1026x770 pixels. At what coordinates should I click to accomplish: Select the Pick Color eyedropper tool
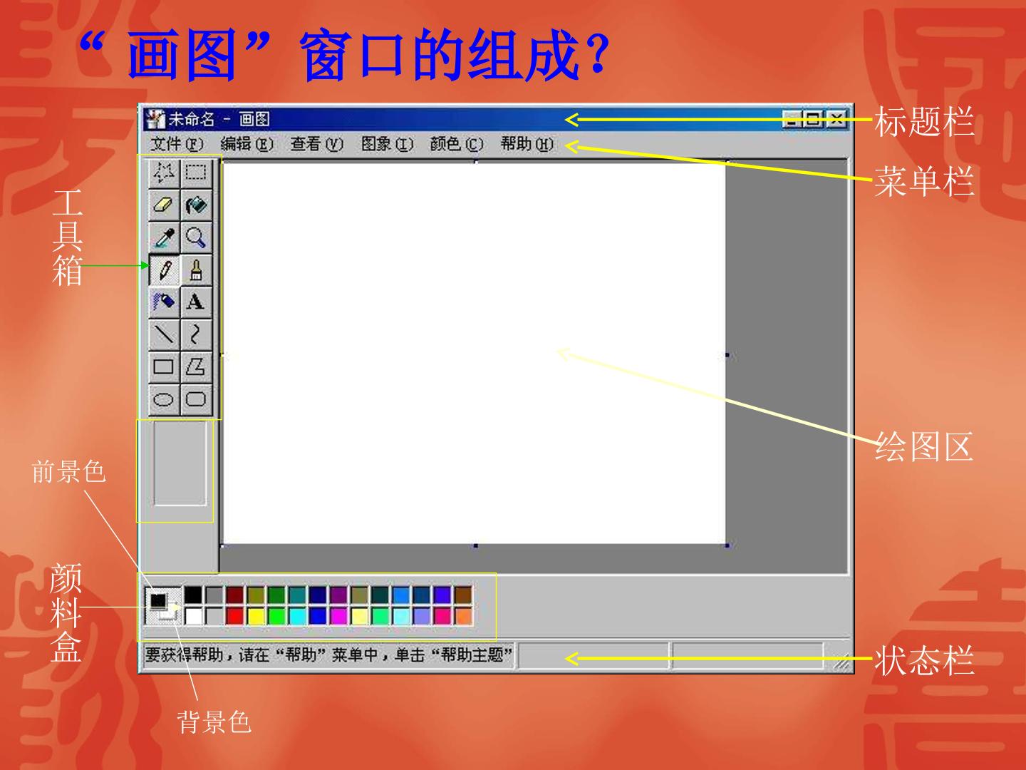pyautogui.click(x=164, y=237)
